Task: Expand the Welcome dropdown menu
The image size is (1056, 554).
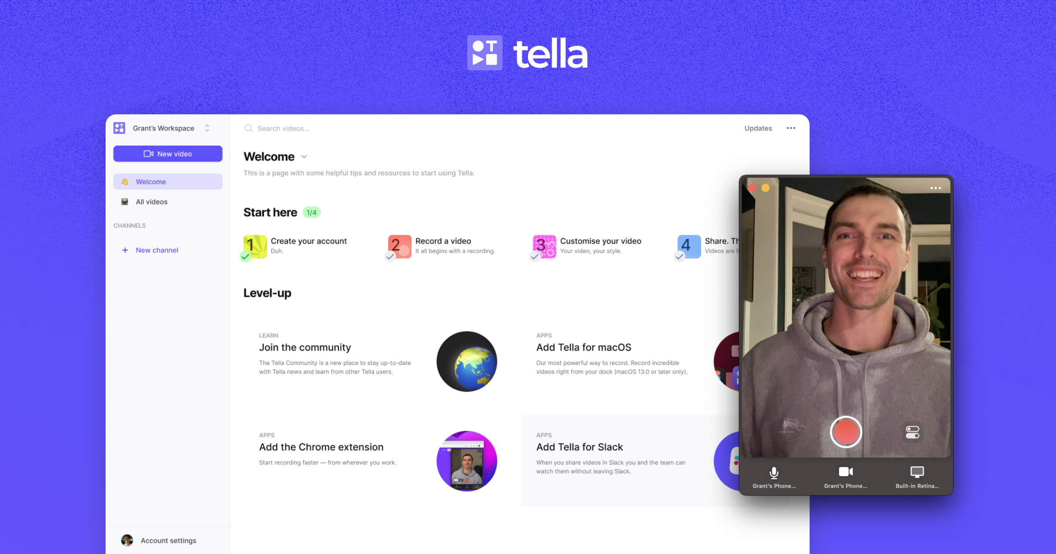Action: (304, 156)
